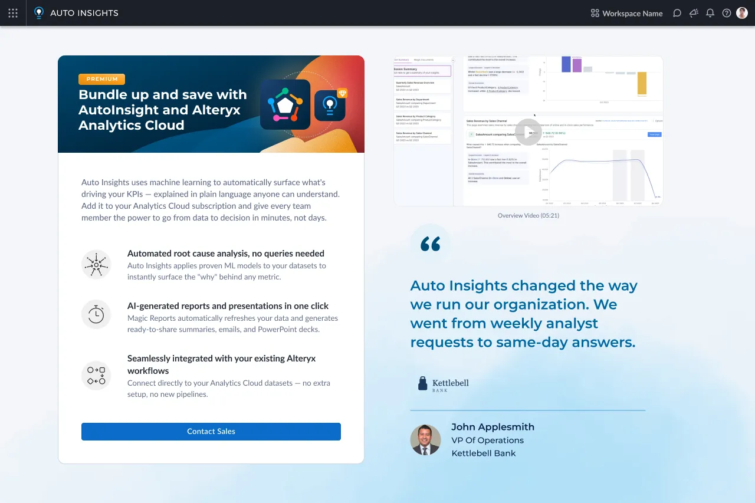The height and width of the screenshot is (503, 755).
Task: Click the Auto Insights testimonial quote
Action: tap(524, 314)
